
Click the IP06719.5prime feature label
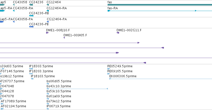[x=58, y=106]
